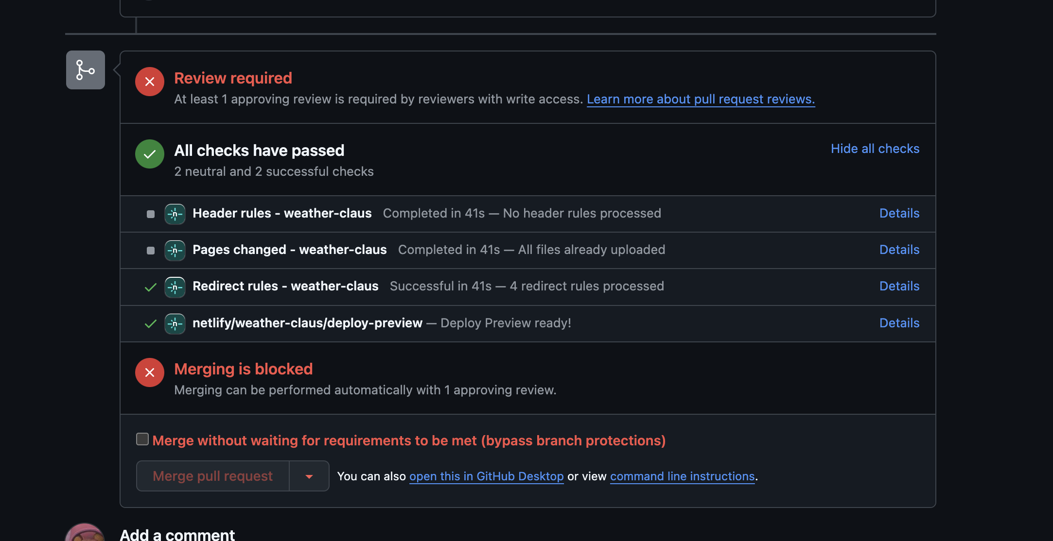
Task: Collapse the list with Hide all checks
Action: [875, 149]
